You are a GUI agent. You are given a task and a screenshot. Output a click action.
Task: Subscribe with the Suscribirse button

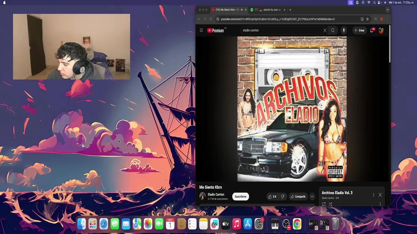pos(240,196)
